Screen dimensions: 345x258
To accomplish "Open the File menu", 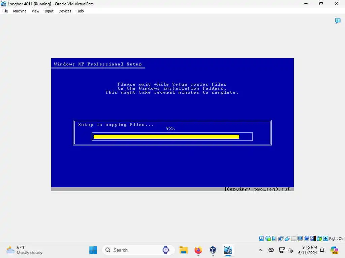I will click(5, 11).
